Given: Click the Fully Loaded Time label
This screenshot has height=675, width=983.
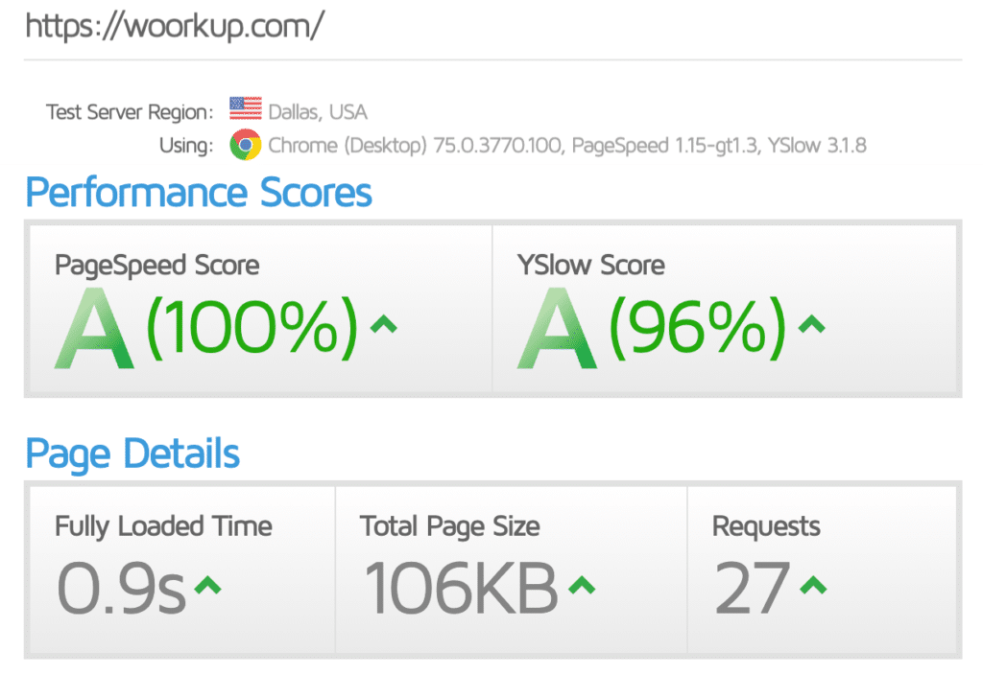Looking at the screenshot, I should pyautogui.click(x=163, y=526).
